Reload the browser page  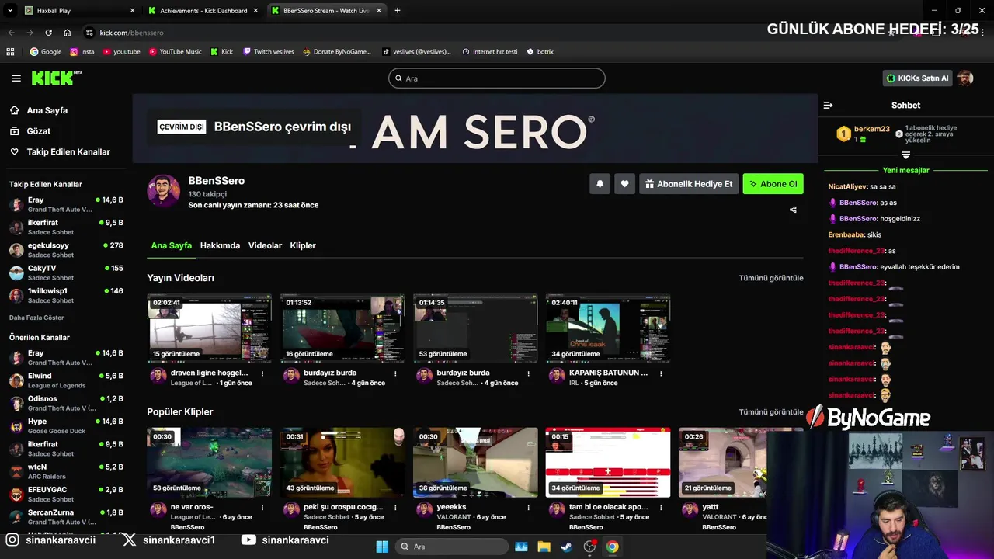48,33
